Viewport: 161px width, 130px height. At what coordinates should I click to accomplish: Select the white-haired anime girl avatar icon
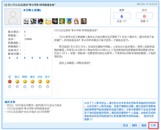[x=26, y=21]
